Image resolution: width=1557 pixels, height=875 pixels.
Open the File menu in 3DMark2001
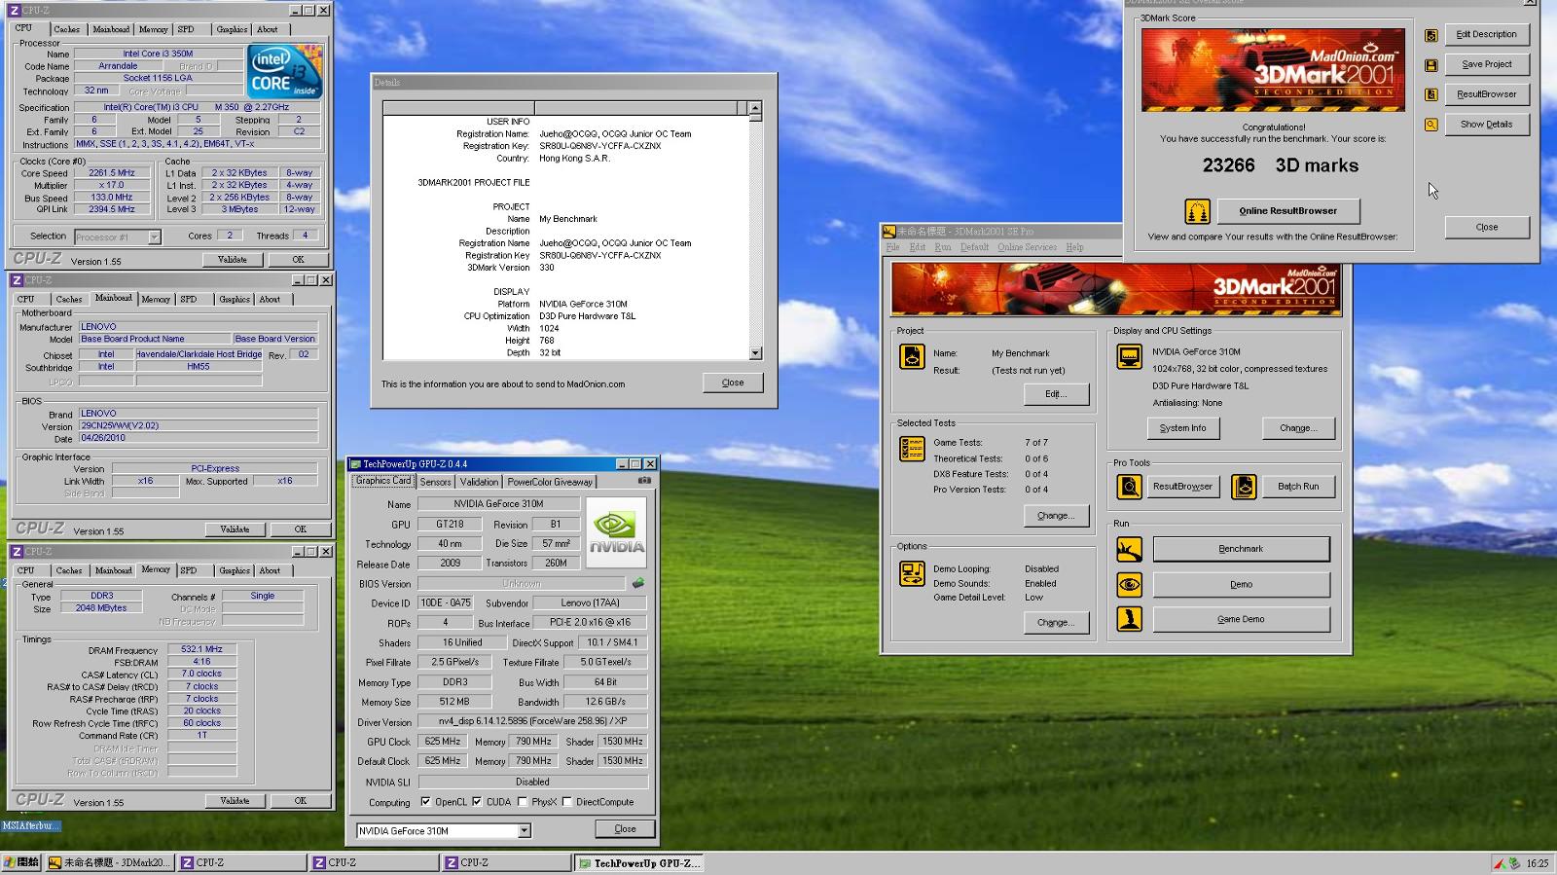point(893,247)
